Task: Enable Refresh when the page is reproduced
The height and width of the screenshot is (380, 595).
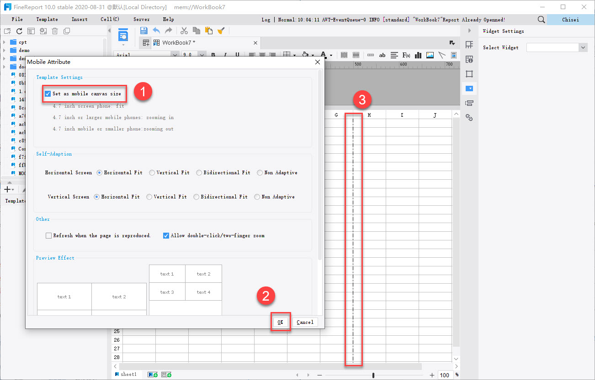Action: tap(48, 235)
